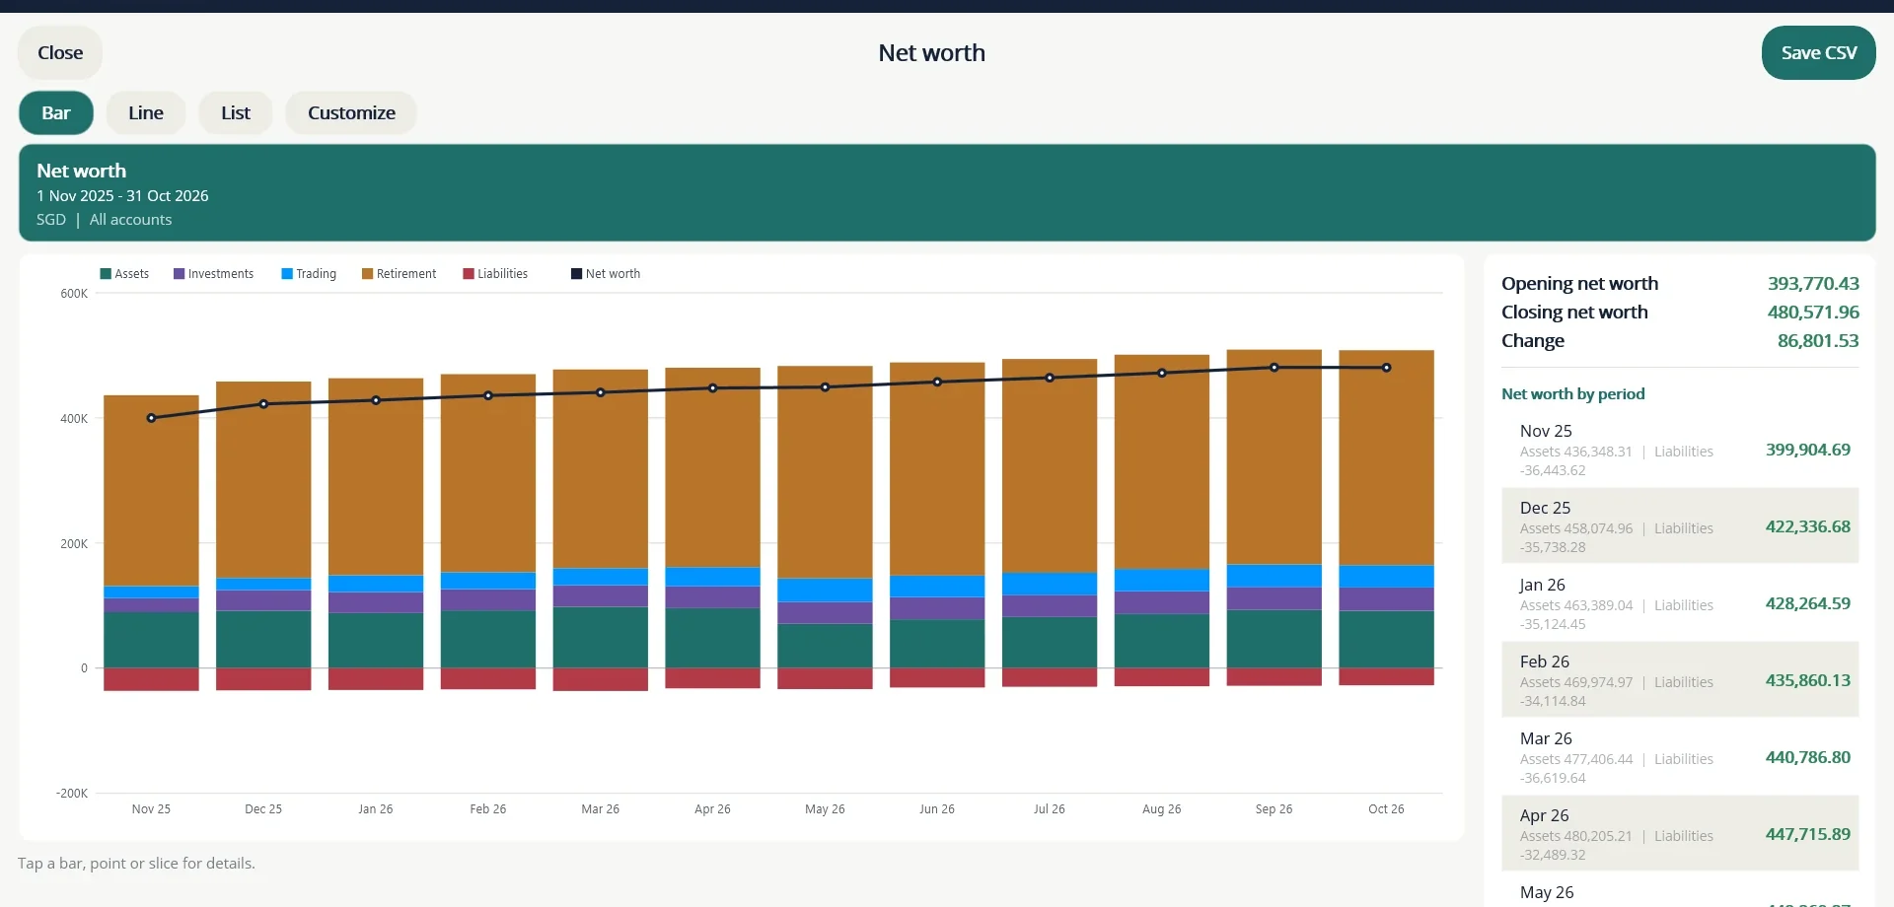Toggle Retirement series in chart legend
The width and height of the screenshot is (1894, 907).
tap(400, 274)
